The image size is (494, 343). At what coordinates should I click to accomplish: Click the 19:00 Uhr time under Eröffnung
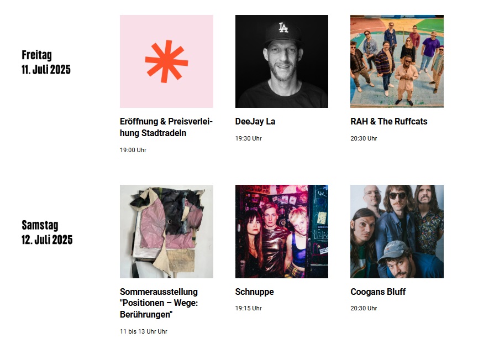point(133,150)
